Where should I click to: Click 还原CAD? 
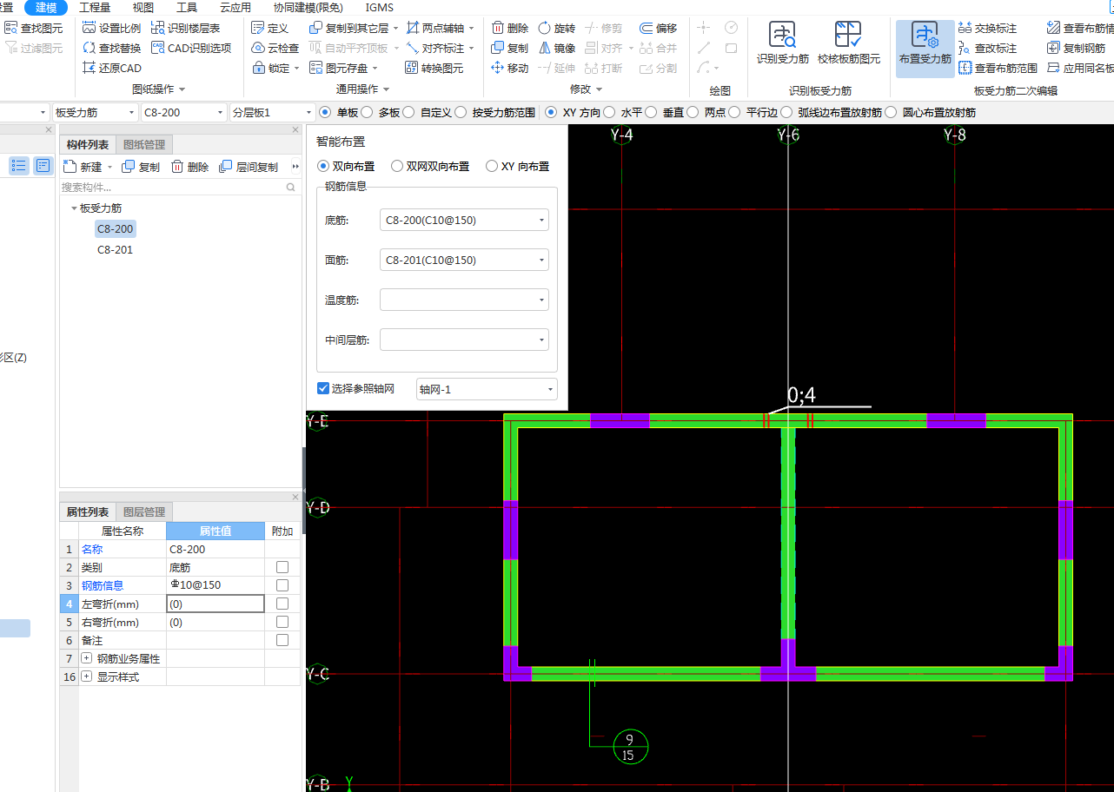coord(111,69)
